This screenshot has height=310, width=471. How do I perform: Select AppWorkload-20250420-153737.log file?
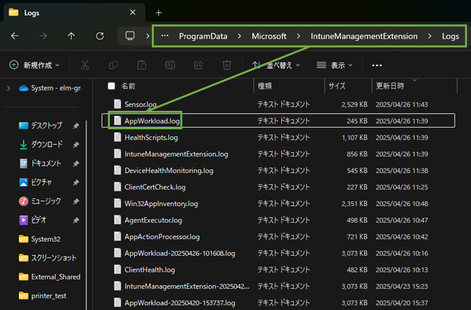click(278, 302)
